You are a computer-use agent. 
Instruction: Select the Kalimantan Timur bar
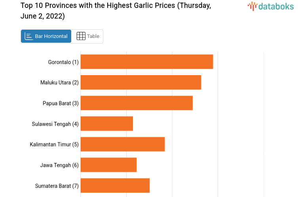(122, 144)
